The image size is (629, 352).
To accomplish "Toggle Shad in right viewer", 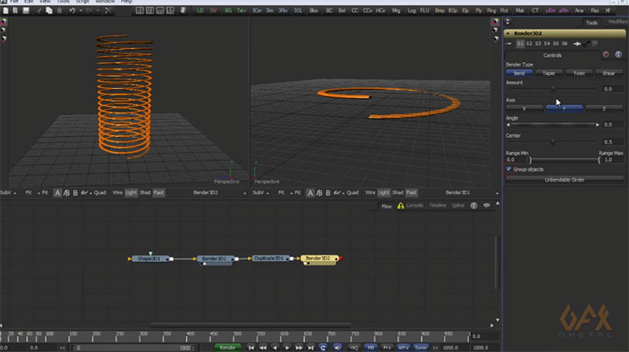I will (x=397, y=193).
